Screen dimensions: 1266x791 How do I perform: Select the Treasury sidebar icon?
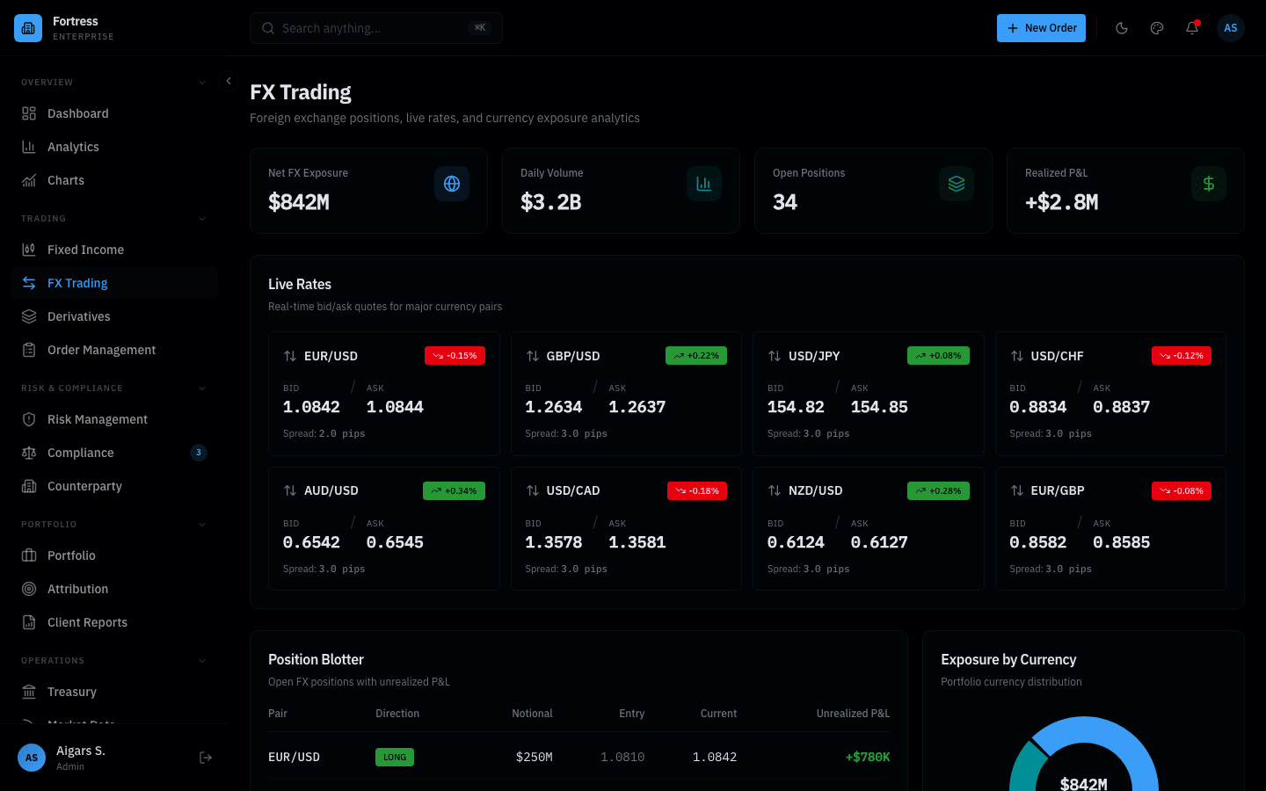[x=29, y=692]
